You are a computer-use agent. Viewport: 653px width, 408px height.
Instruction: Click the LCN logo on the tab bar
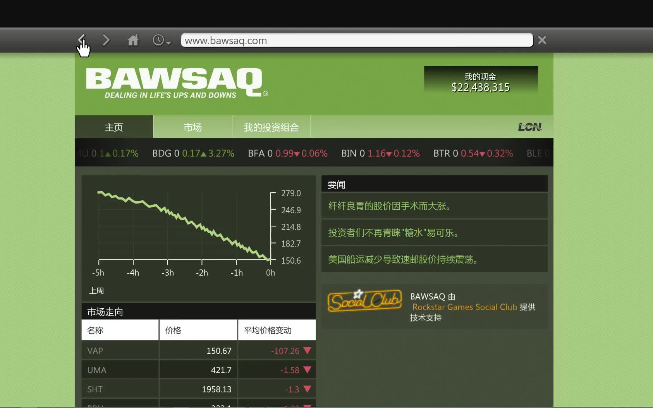[529, 127]
